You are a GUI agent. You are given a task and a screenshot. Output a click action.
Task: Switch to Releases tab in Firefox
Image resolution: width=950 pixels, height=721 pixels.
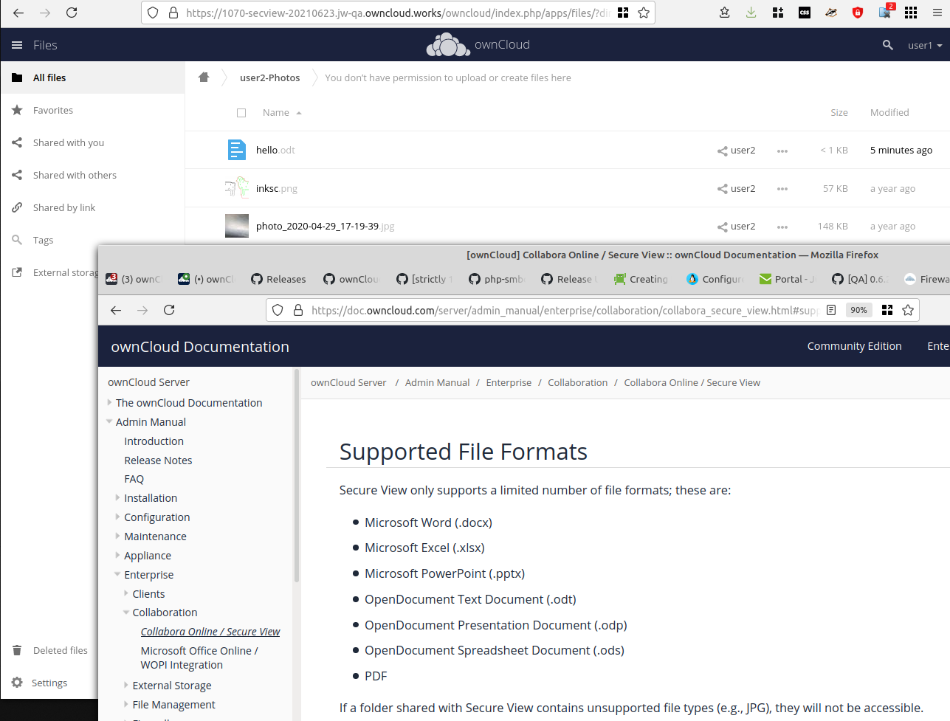pyautogui.click(x=278, y=279)
